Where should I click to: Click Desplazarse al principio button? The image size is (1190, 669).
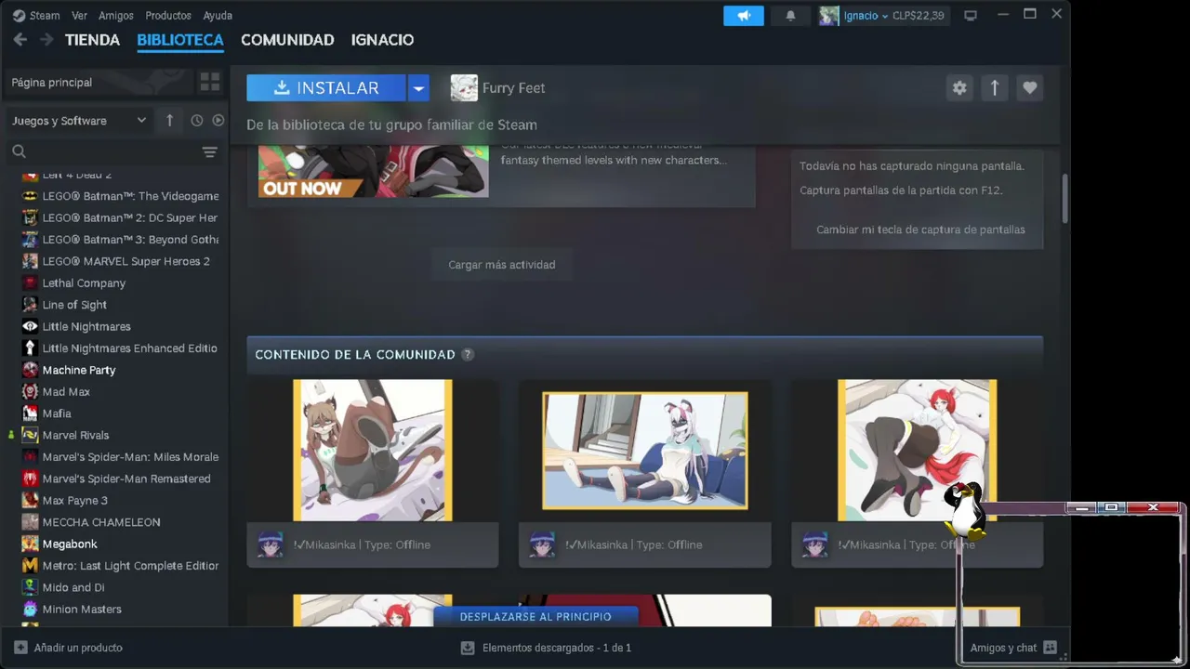[x=535, y=616]
